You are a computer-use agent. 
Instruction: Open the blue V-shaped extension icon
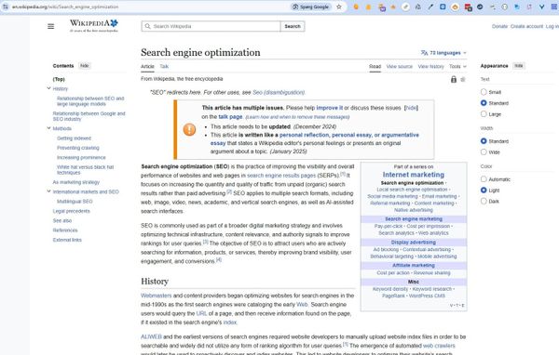(541, 7)
